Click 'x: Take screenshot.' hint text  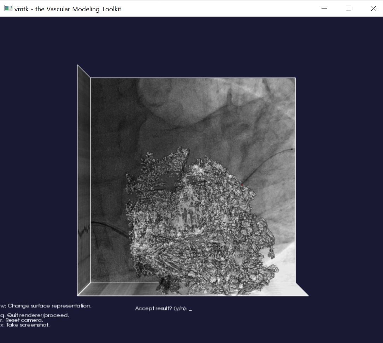coord(25,325)
